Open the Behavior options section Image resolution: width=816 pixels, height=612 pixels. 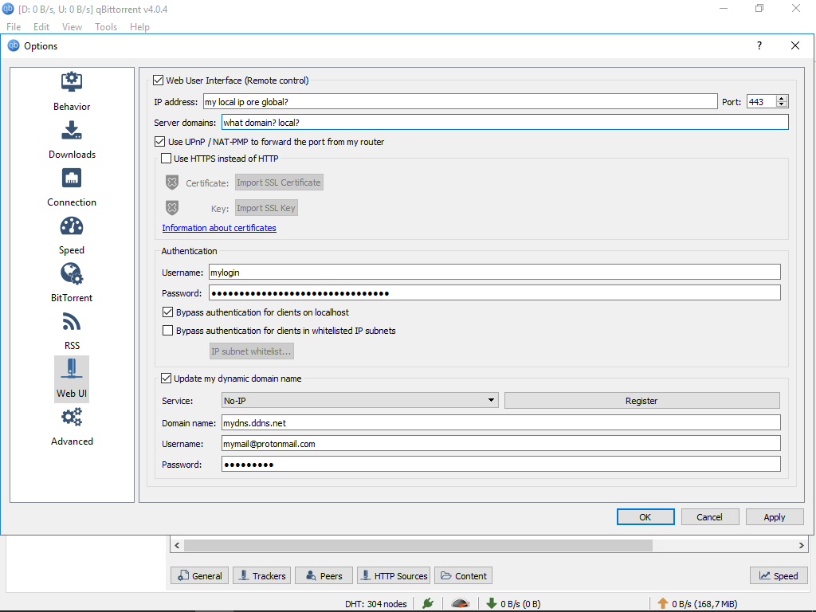[x=72, y=92]
